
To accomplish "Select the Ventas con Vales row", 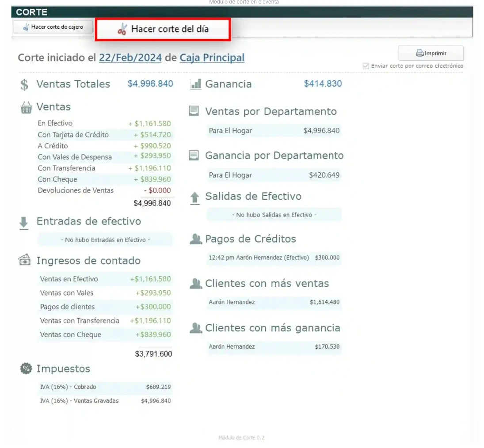I will (x=105, y=293).
